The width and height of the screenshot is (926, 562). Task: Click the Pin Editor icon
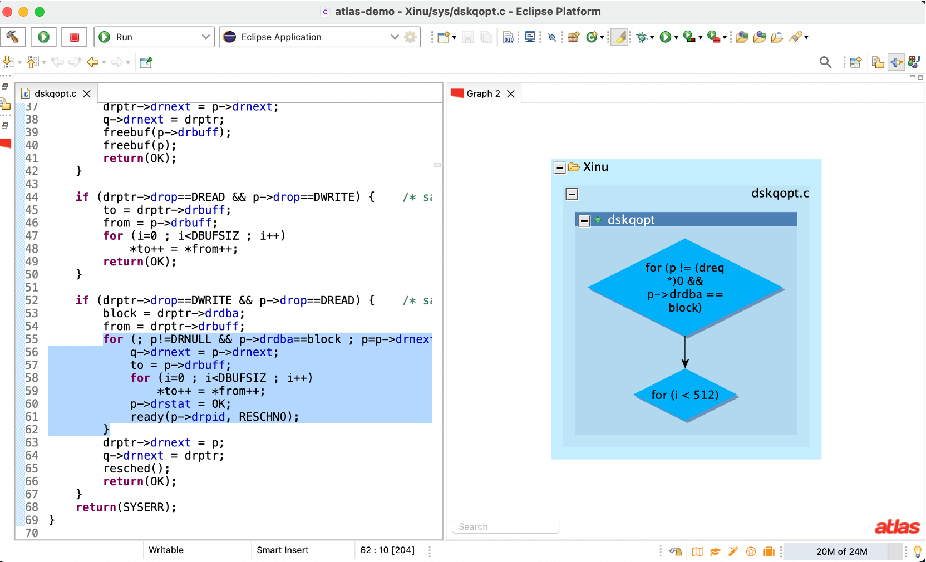[x=146, y=62]
